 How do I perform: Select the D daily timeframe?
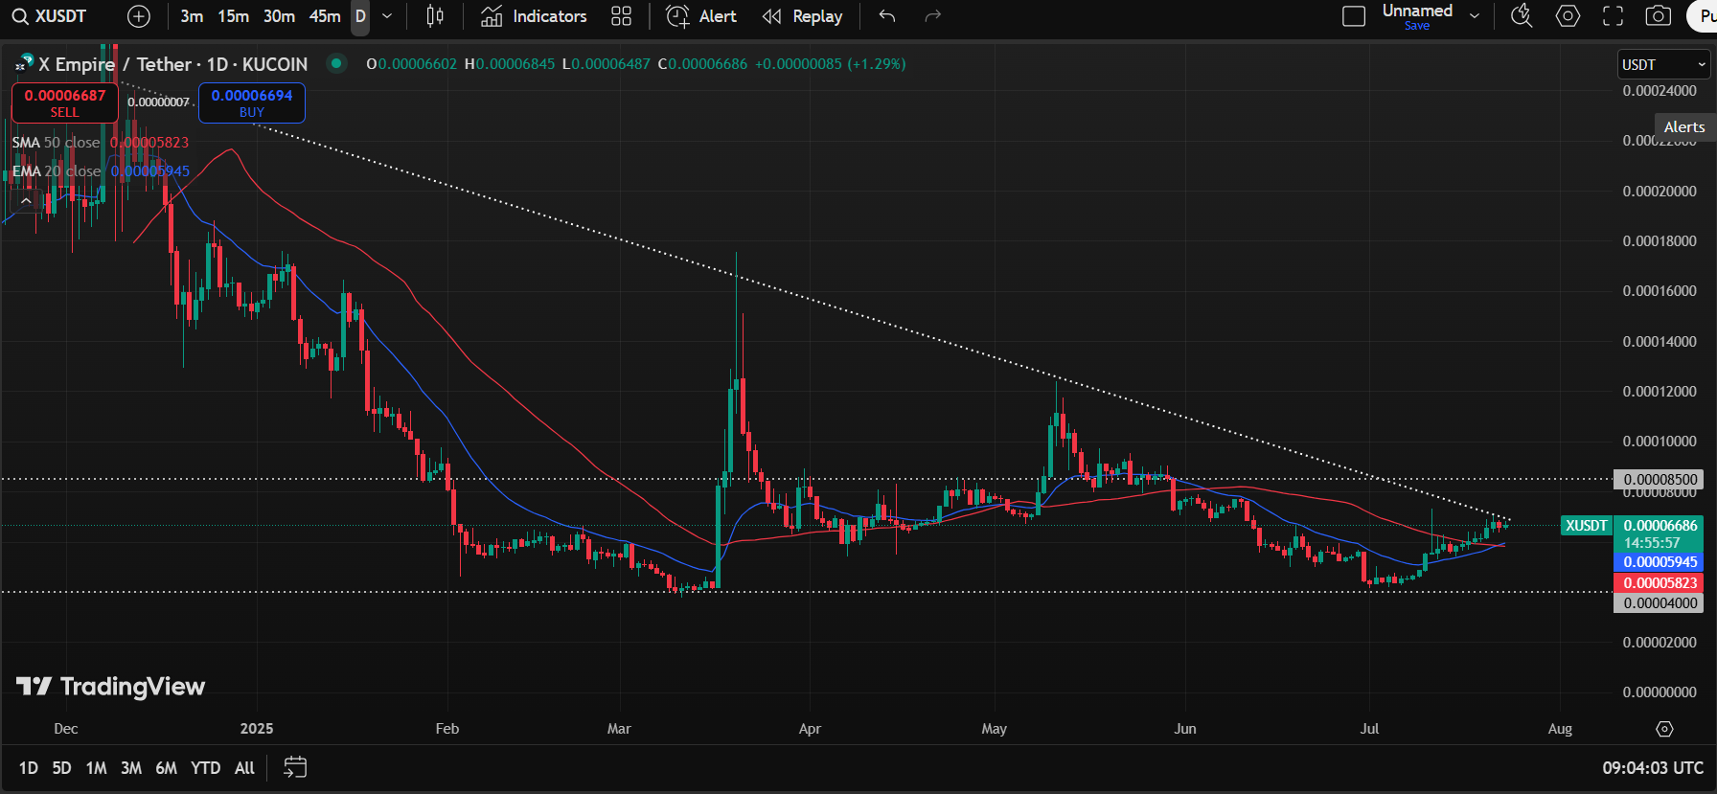(x=360, y=16)
